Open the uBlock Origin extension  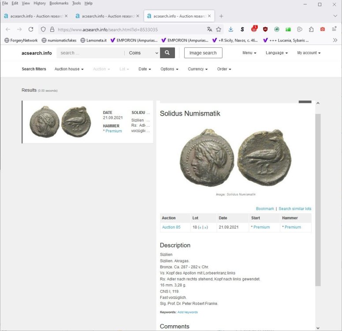click(265, 30)
